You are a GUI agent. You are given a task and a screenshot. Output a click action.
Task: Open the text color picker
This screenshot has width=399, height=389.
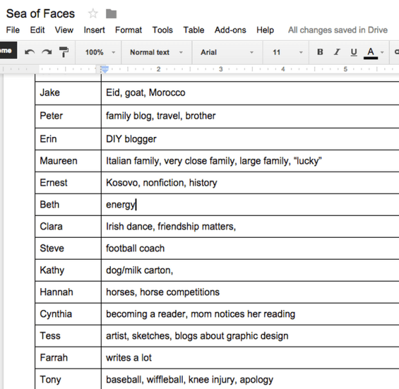[x=371, y=53]
